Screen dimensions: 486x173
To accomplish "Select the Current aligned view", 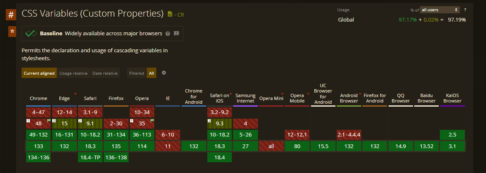I will (x=39, y=73).
